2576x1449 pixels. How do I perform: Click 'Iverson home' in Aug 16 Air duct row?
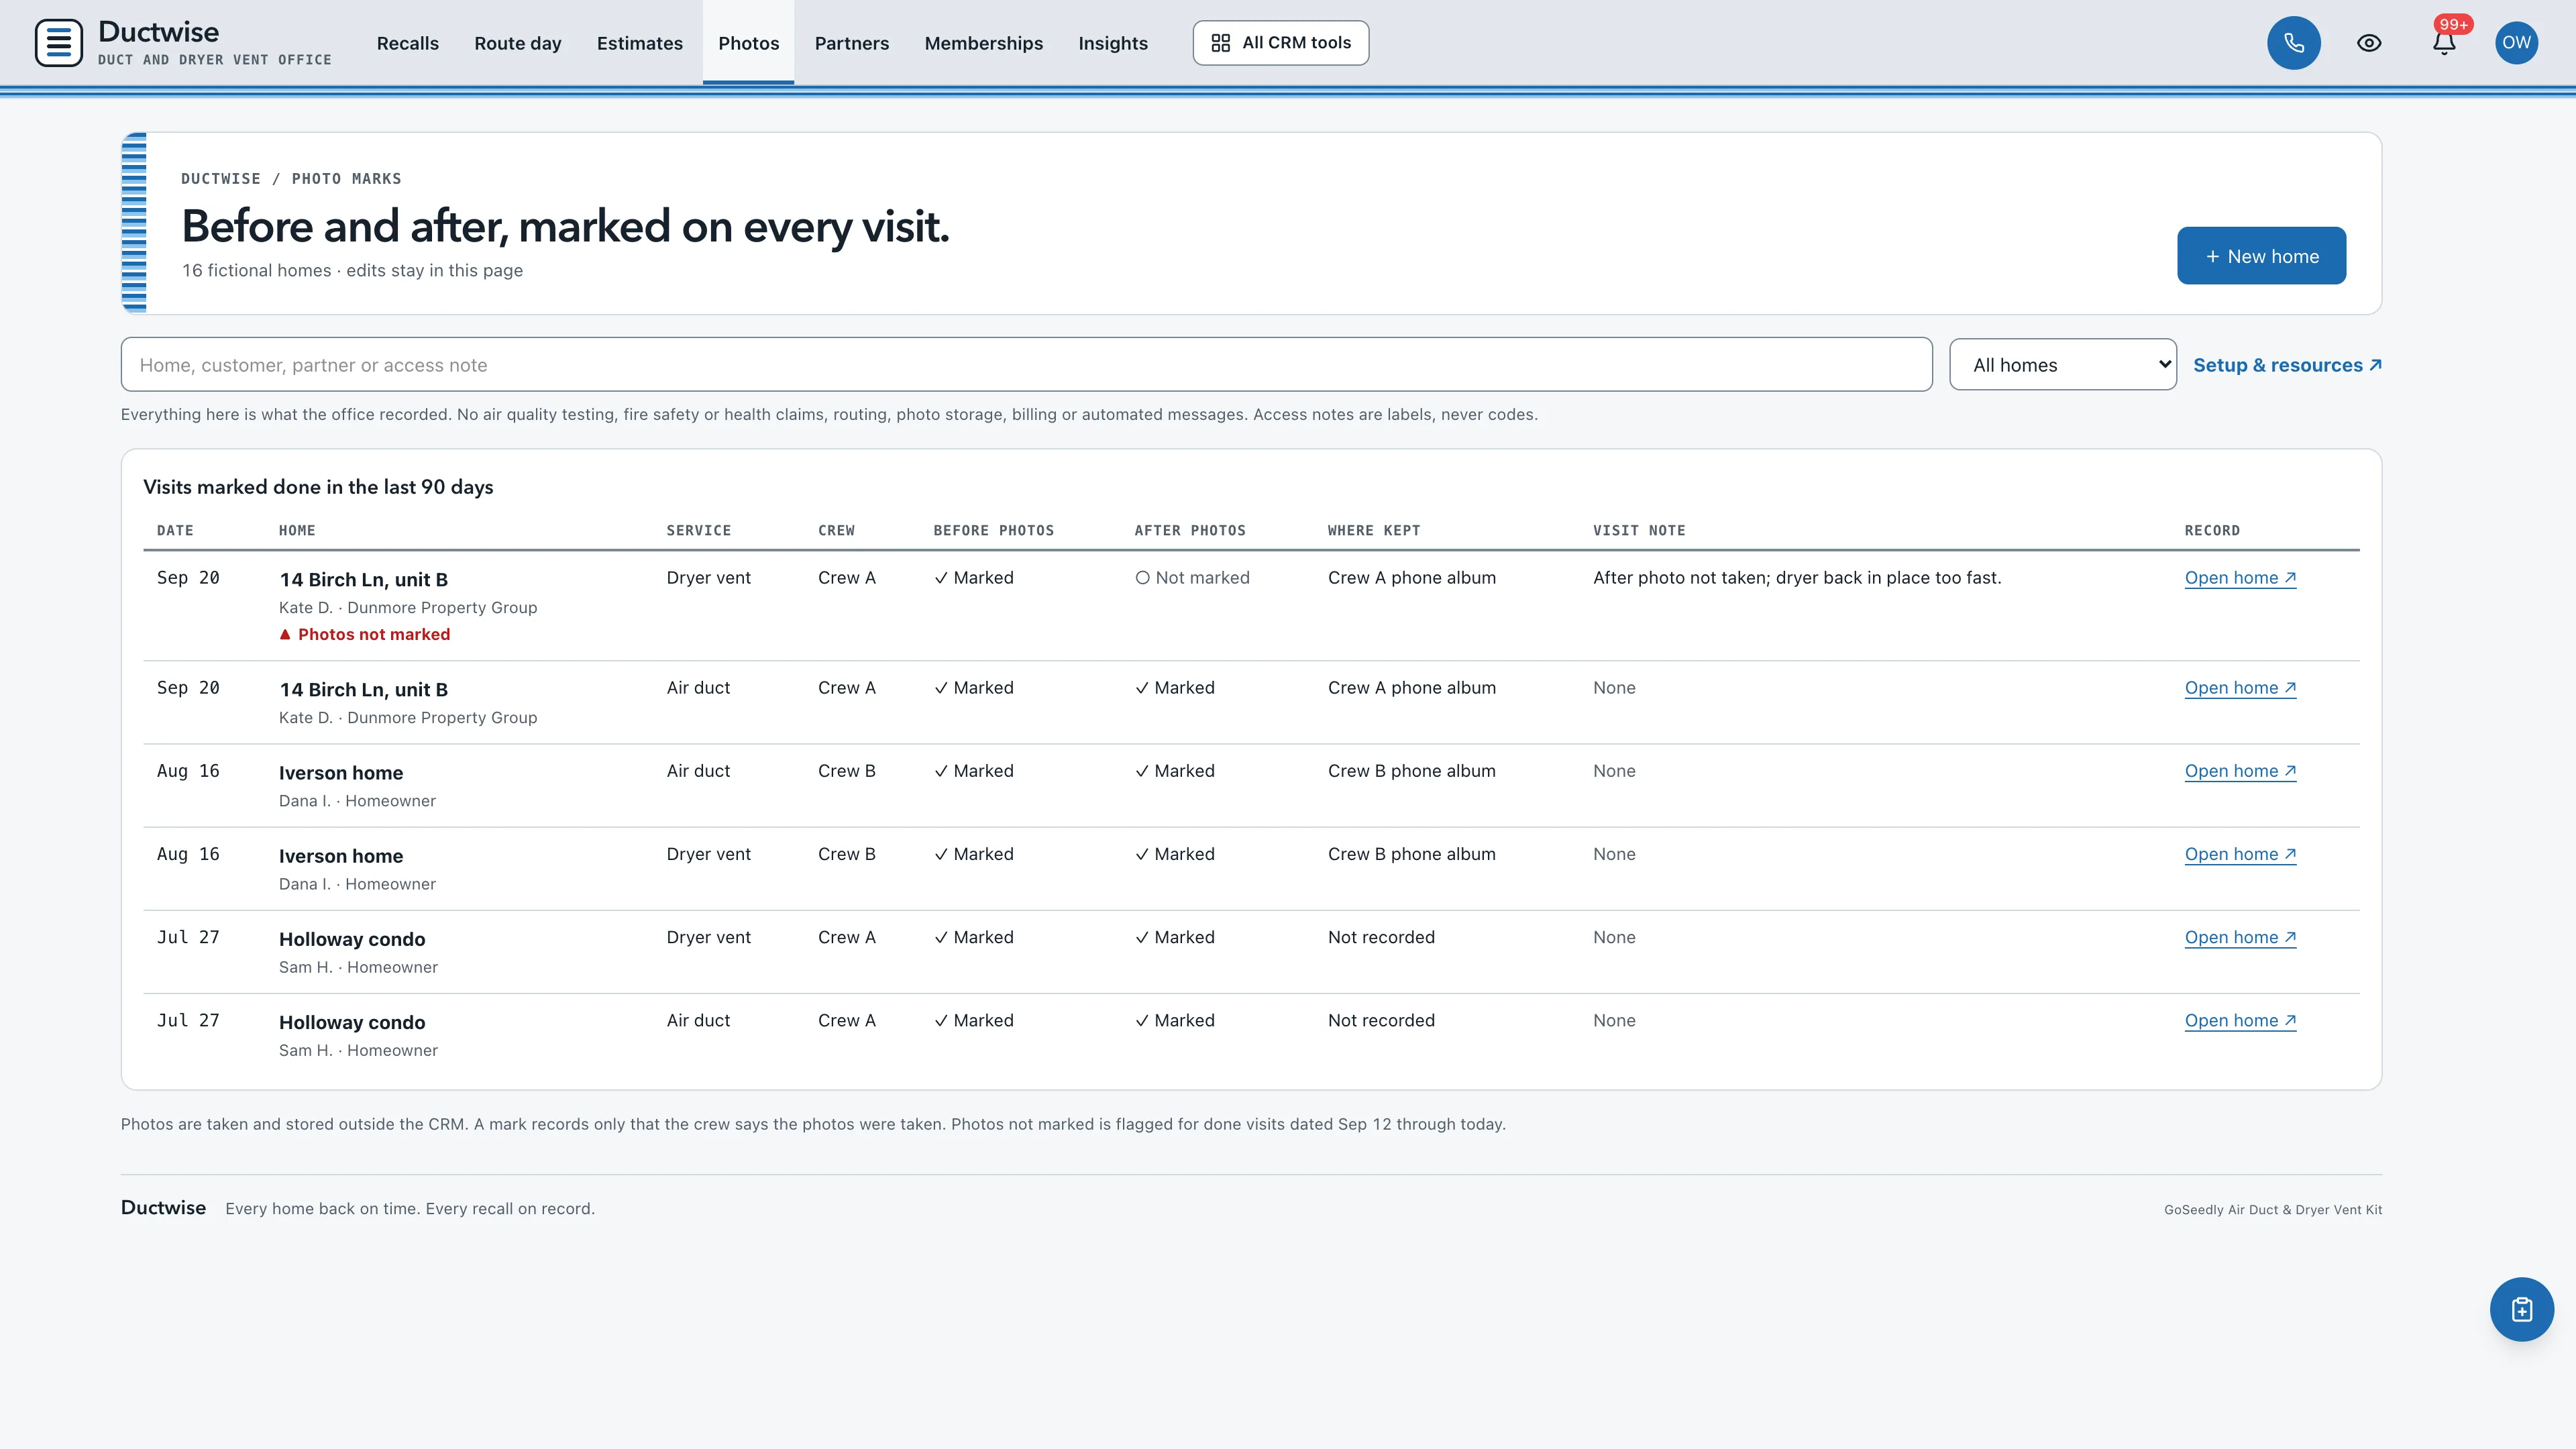[x=341, y=773]
